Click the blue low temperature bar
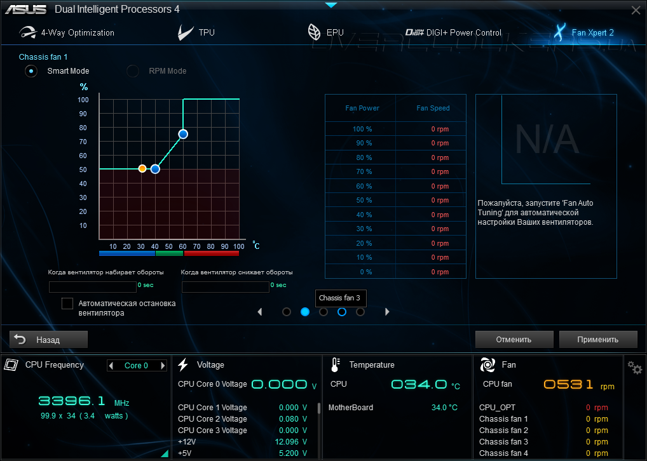647x461 pixels. [x=126, y=253]
